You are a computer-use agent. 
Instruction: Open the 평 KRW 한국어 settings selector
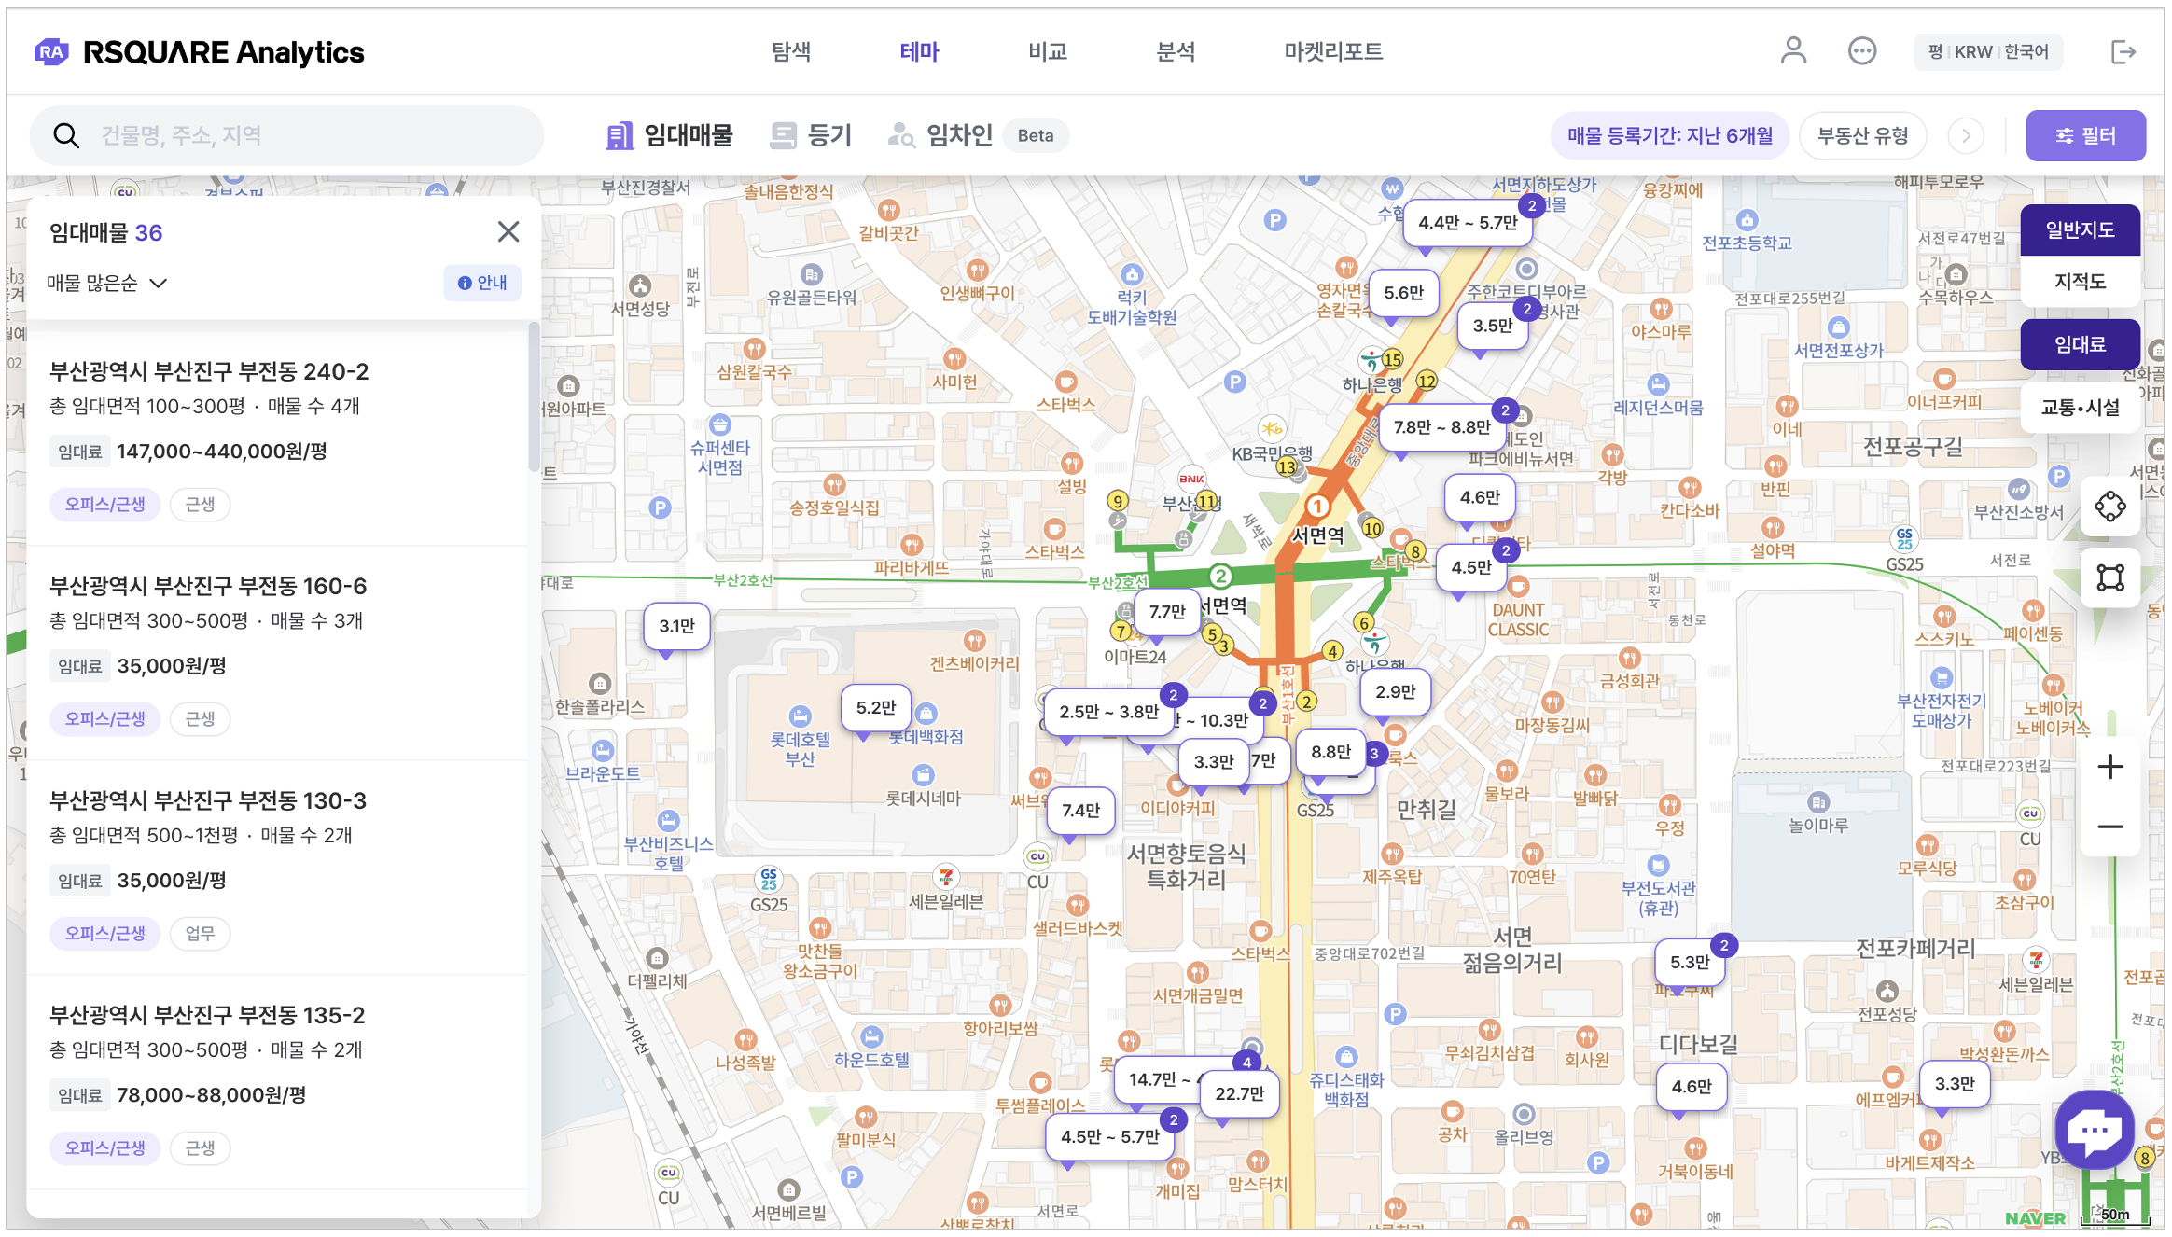(x=1987, y=52)
